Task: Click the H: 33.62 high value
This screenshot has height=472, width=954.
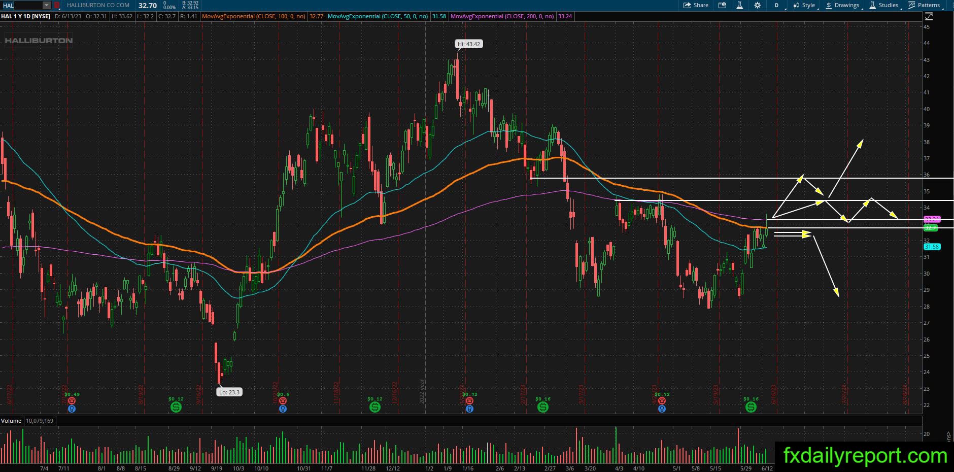Action: pos(122,16)
